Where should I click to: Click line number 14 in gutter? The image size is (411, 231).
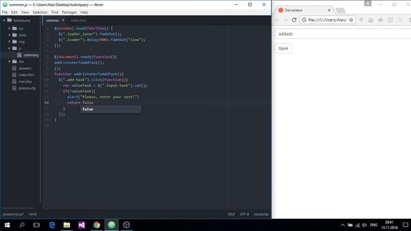point(46,103)
